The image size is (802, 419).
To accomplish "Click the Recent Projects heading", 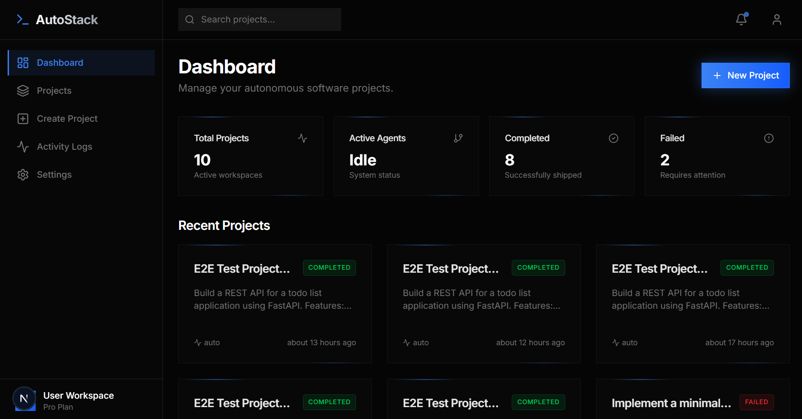I will (x=224, y=226).
